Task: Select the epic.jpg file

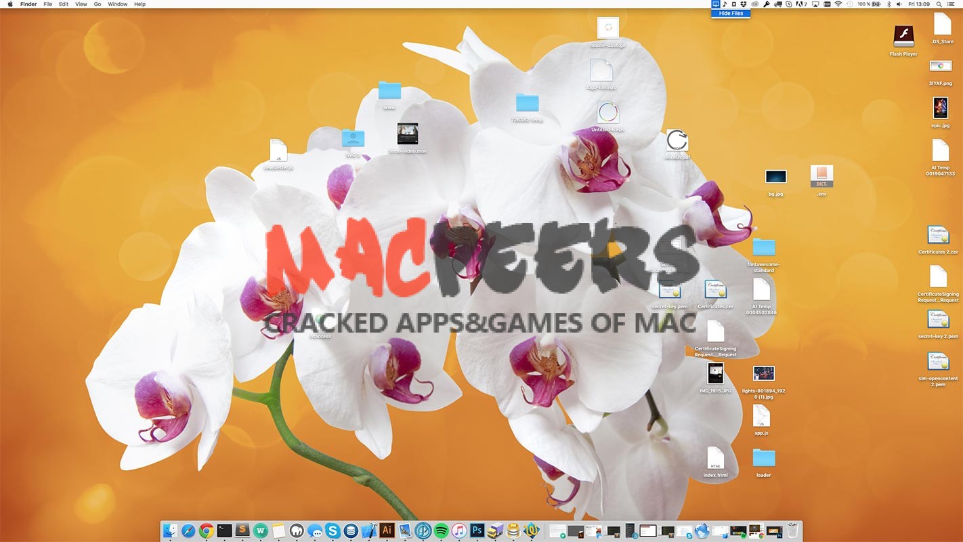Action: click(941, 108)
